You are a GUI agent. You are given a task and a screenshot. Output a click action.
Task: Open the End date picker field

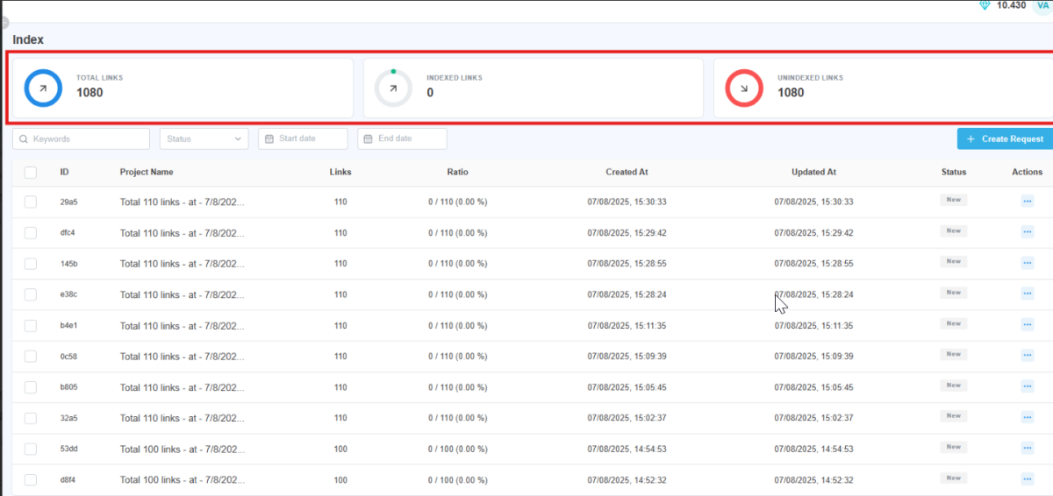[x=402, y=139]
